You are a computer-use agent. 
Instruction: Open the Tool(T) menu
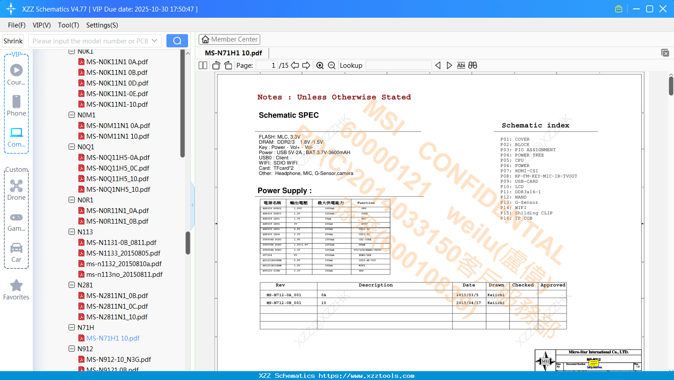coord(69,25)
